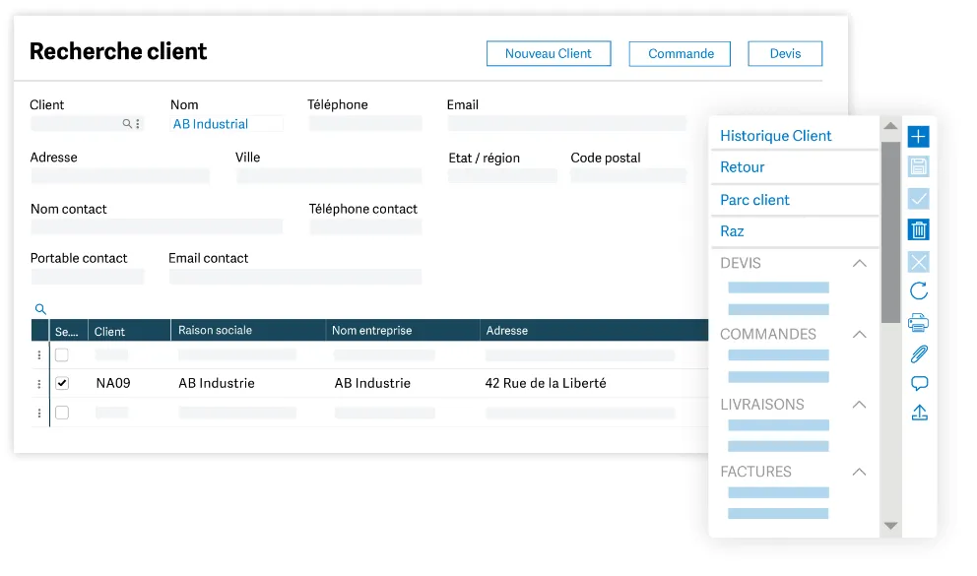Click the plus (add new) icon
This screenshot has height=576, width=977.
pyautogui.click(x=918, y=137)
